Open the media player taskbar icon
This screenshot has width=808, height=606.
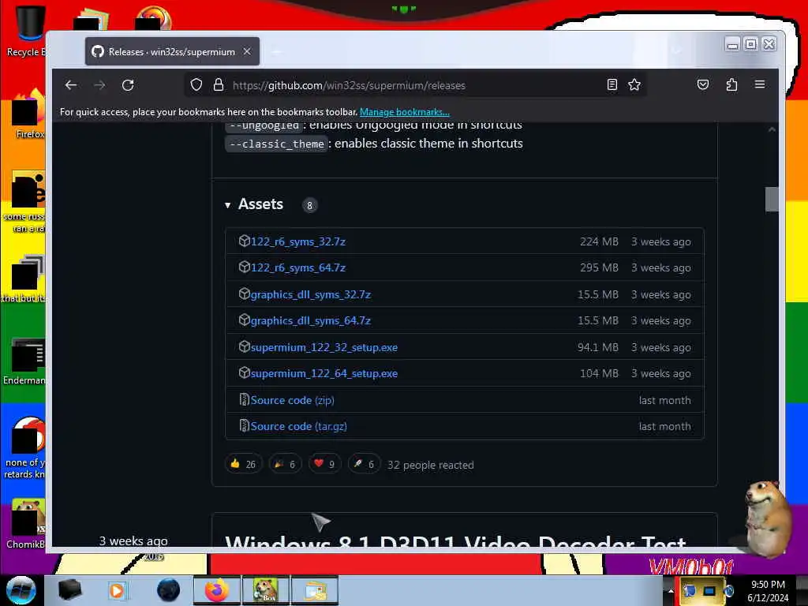(x=118, y=590)
